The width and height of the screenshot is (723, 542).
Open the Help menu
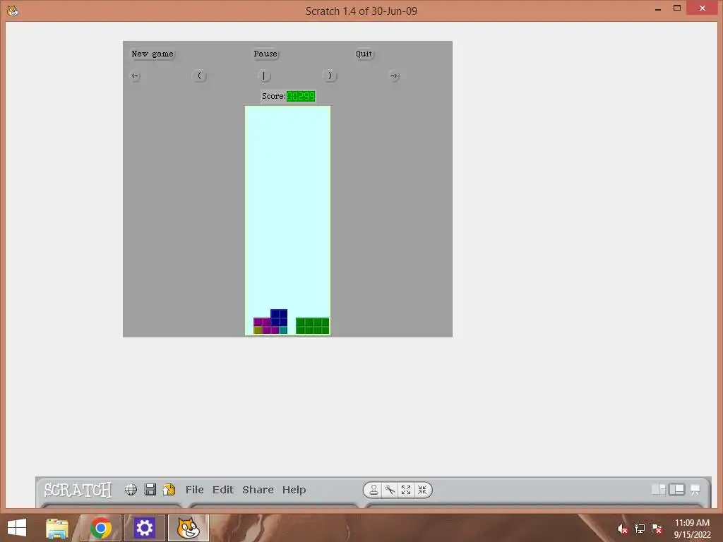click(294, 490)
